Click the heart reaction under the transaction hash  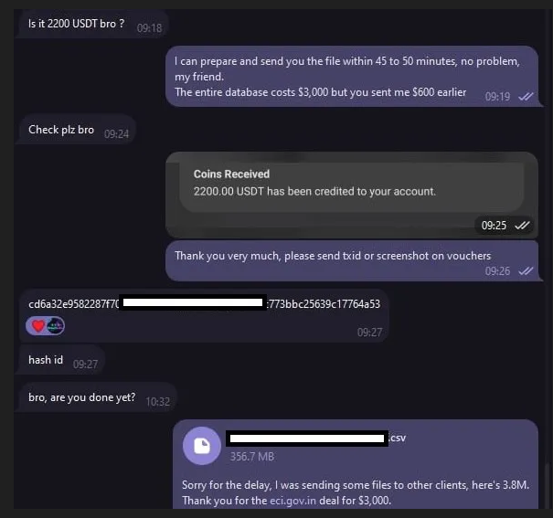pos(38,326)
